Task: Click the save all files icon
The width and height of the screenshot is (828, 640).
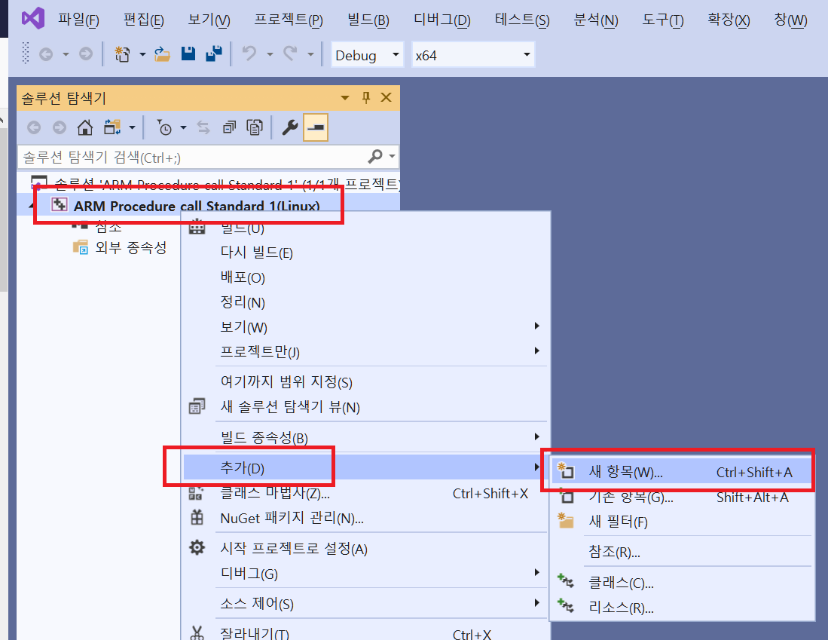Action: coord(213,54)
